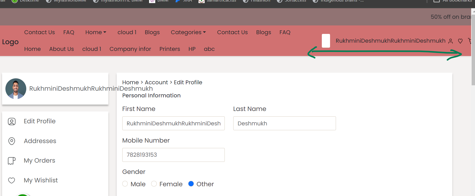Expand the Home dropdown in top nav
Viewport: 475px width, 196px height.
[96, 32]
